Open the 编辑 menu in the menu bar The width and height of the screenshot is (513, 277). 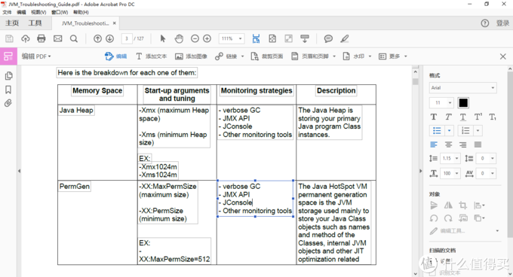[21, 12]
